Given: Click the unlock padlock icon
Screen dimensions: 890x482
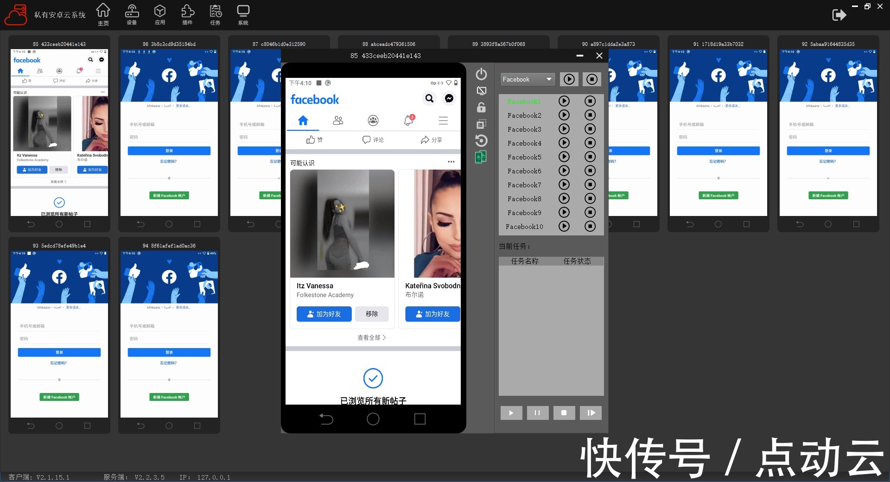Looking at the screenshot, I should pos(481,107).
